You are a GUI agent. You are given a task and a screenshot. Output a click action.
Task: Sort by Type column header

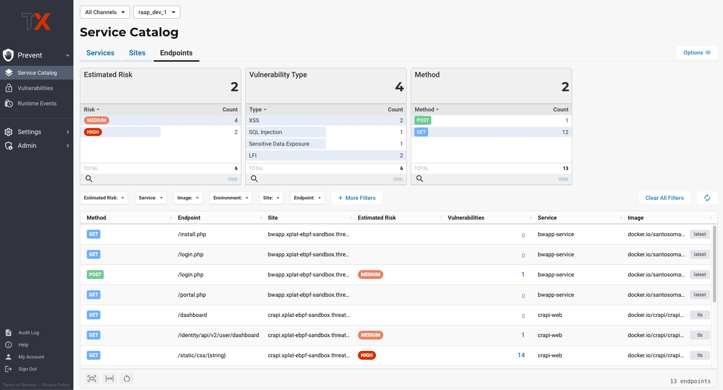258,109
